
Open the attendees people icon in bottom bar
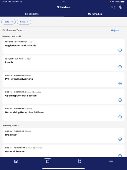pyautogui.click(x=79, y=161)
